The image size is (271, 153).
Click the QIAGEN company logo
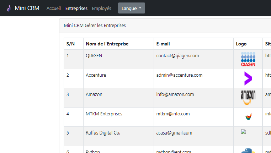point(248,59)
